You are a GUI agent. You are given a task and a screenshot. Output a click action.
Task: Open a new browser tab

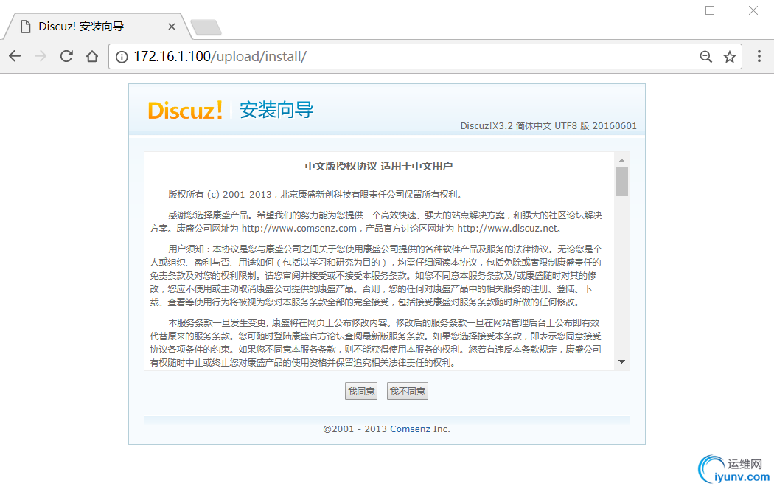[206, 27]
